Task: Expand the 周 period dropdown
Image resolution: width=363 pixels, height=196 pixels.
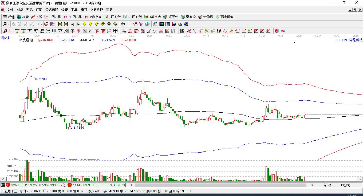Action: (9, 24)
